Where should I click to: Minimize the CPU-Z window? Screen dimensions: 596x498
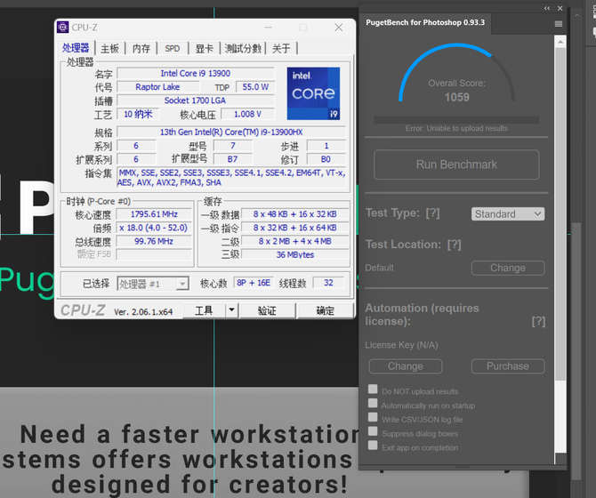click(x=269, y=28)
